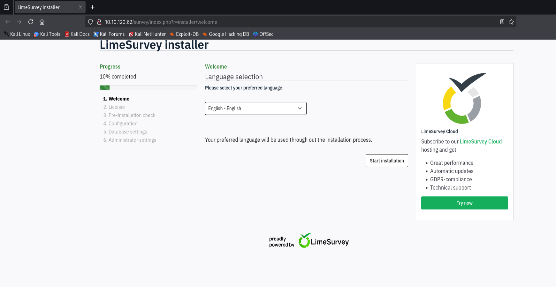Select step 1. Welcome
Viewport: 556px width, 287px height.
click(116, 99)
